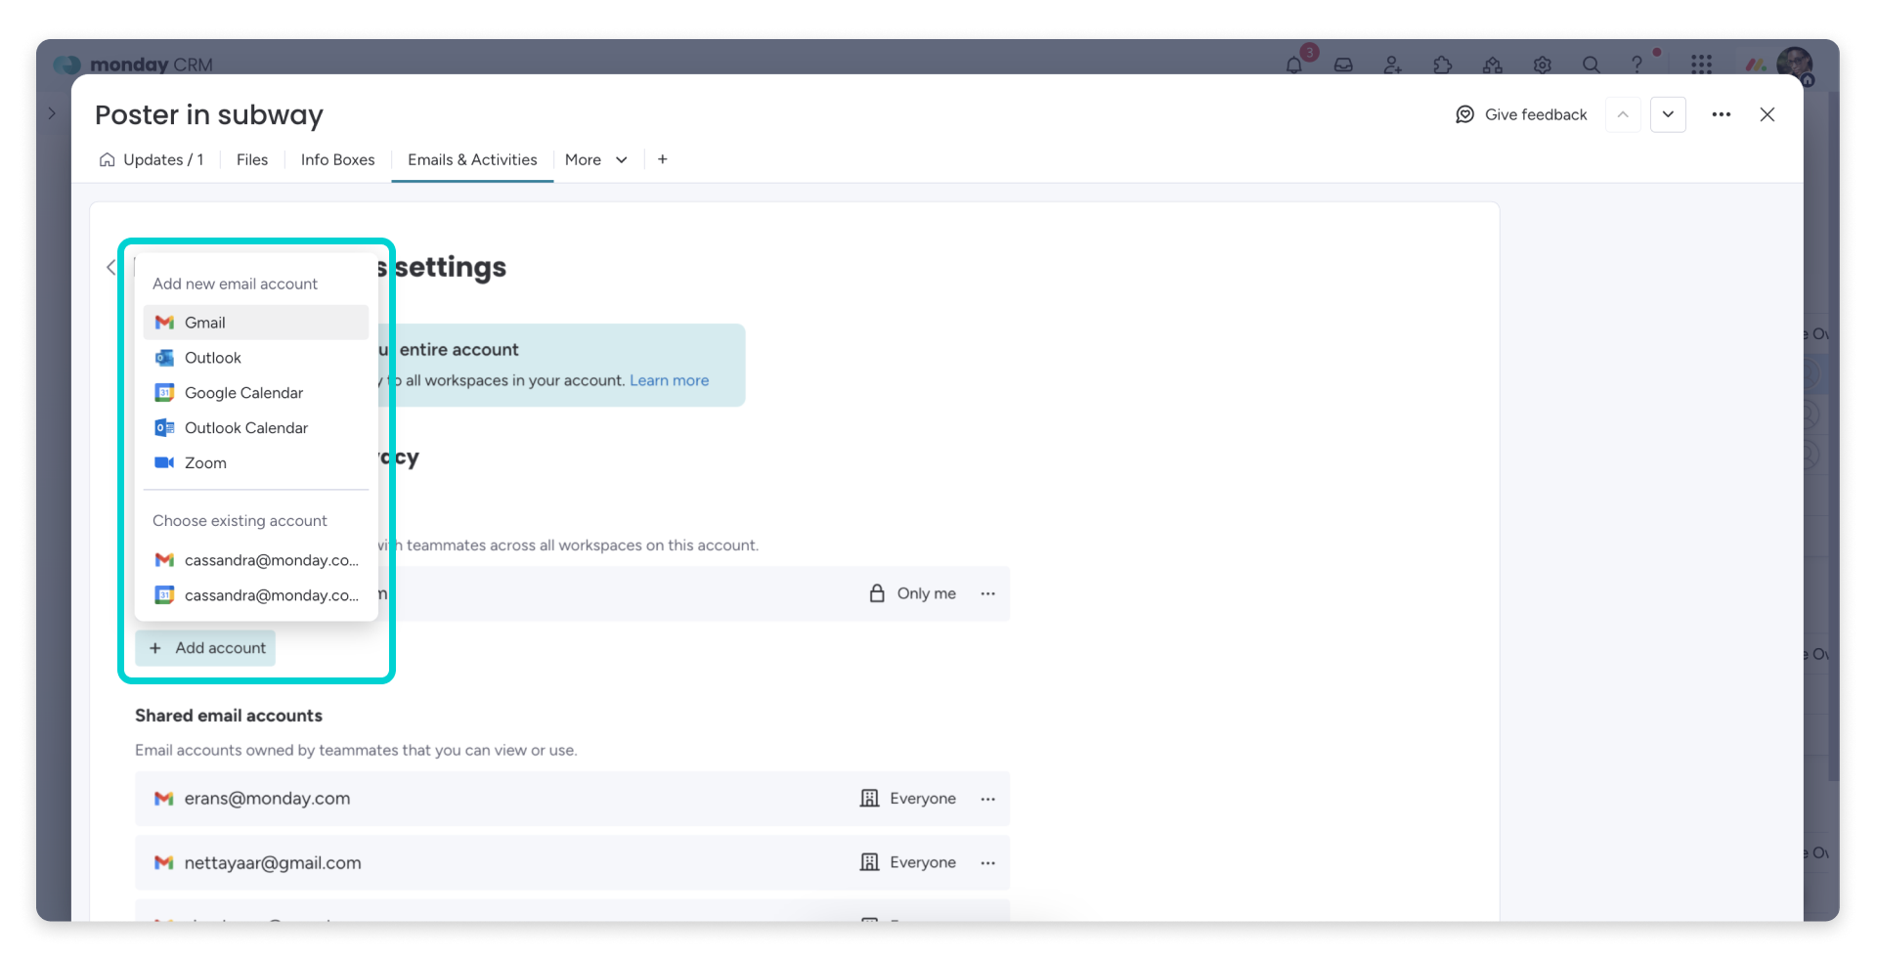Click the user profile avatar

click(1794, 64)
